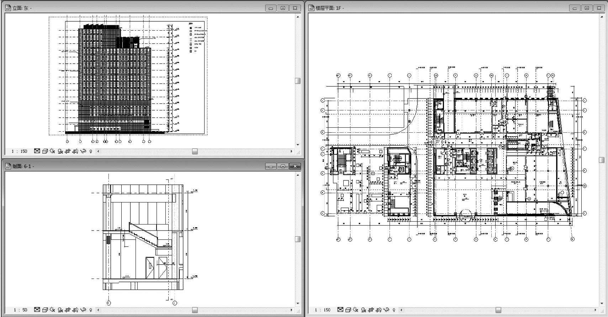Click the horizontal scrollbar thumb in 6-1 section view
The width and height of the screenshot is (608, 317).
click(195, 310)
